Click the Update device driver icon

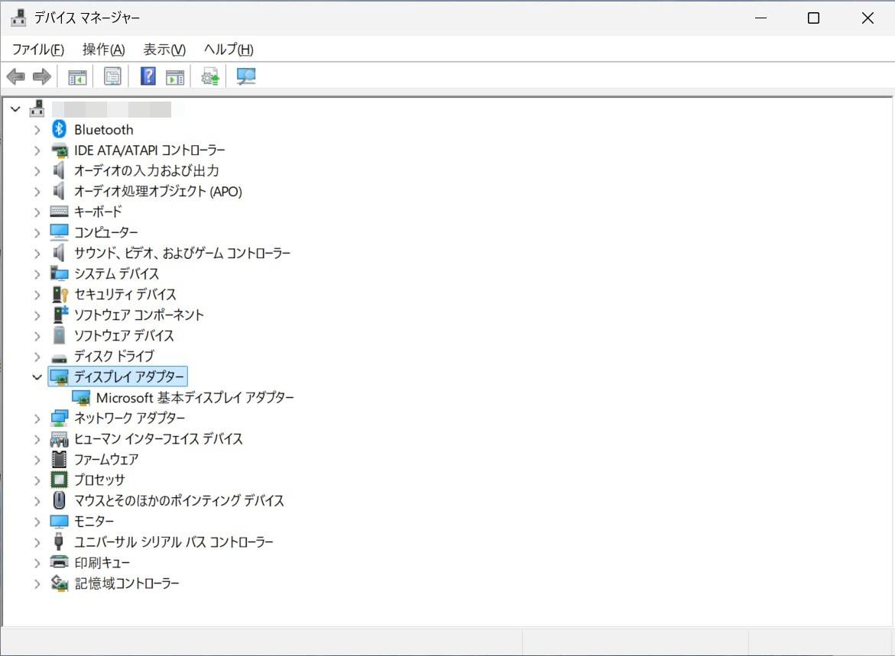[x=211, y=76]
